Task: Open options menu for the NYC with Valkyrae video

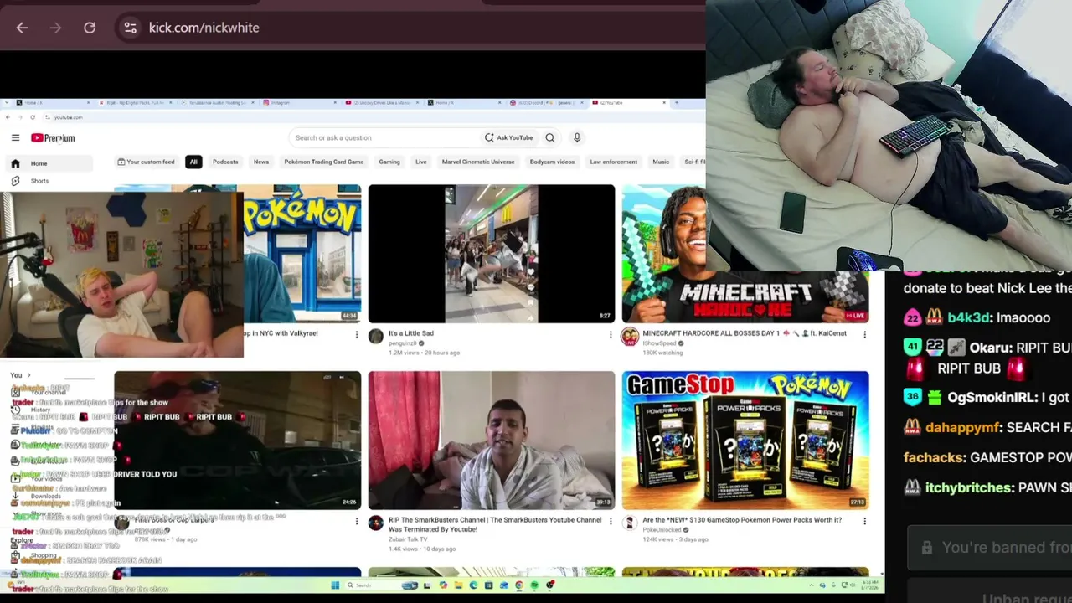Action: point(357,335)
